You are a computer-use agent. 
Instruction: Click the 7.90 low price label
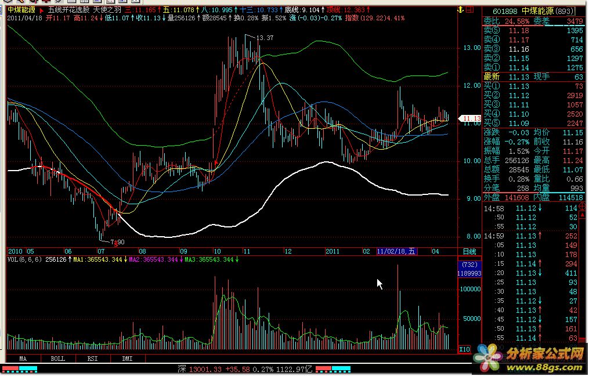pyautogui.click(x=117, y=243)
